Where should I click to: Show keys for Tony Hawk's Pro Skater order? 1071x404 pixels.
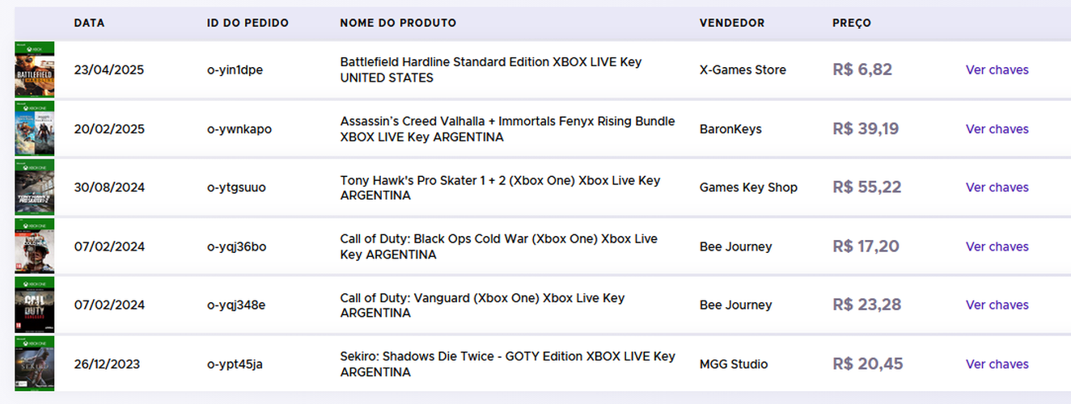997,187
